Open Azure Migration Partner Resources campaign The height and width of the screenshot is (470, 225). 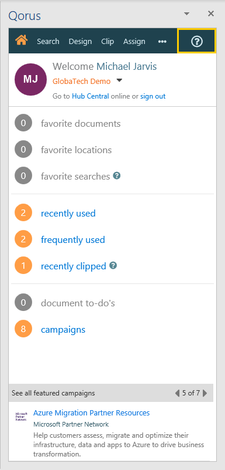(91, 412)
